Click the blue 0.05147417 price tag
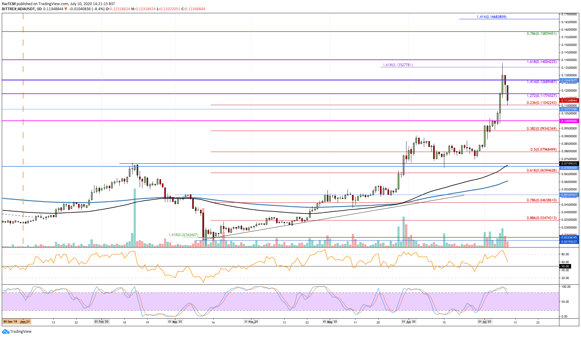581x337 pixels. coord(569,195)
